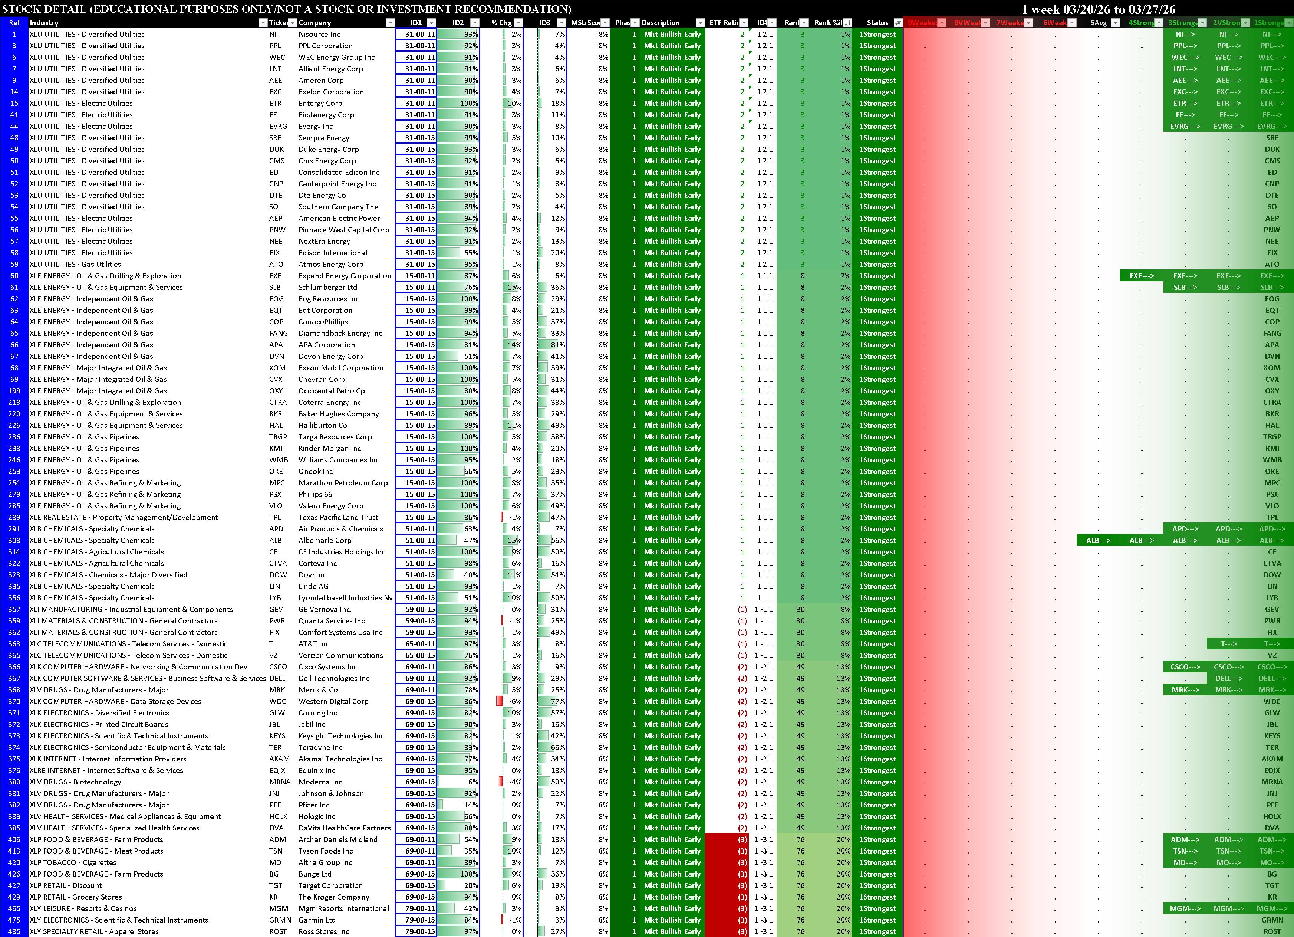
Task: Select the 1 week date range heading
Action: coord(1098,9)
